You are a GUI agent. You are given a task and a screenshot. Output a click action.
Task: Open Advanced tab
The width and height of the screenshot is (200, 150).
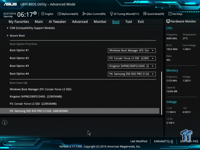click(80, 22)
